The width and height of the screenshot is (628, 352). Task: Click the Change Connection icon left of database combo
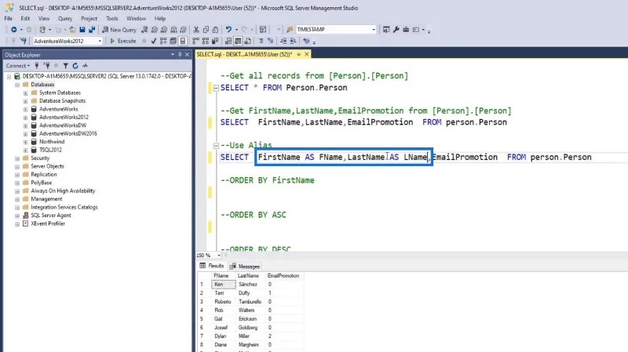tap(24, 41)
